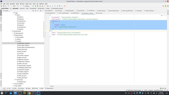Open the Refactor menu

[22, 4]
